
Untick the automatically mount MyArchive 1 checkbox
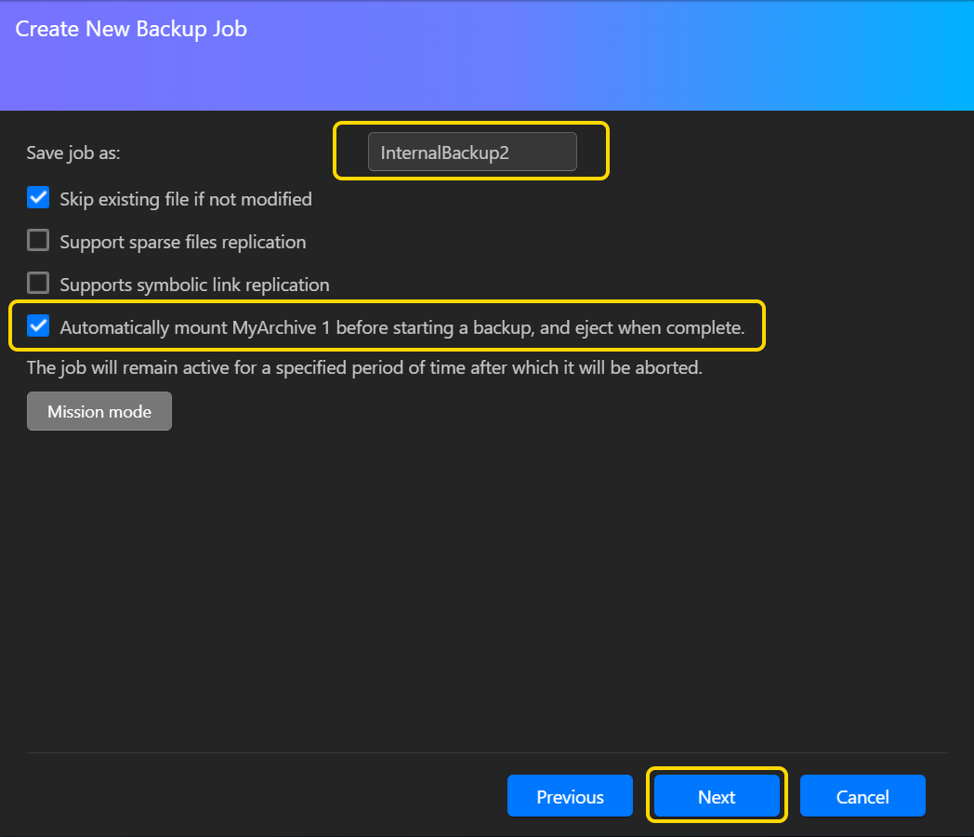click(38, 326)
